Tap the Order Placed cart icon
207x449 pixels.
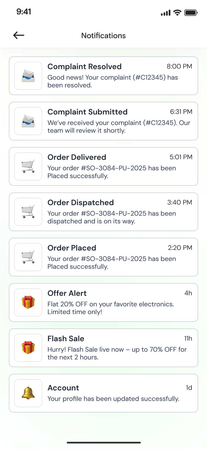(28, 257)
